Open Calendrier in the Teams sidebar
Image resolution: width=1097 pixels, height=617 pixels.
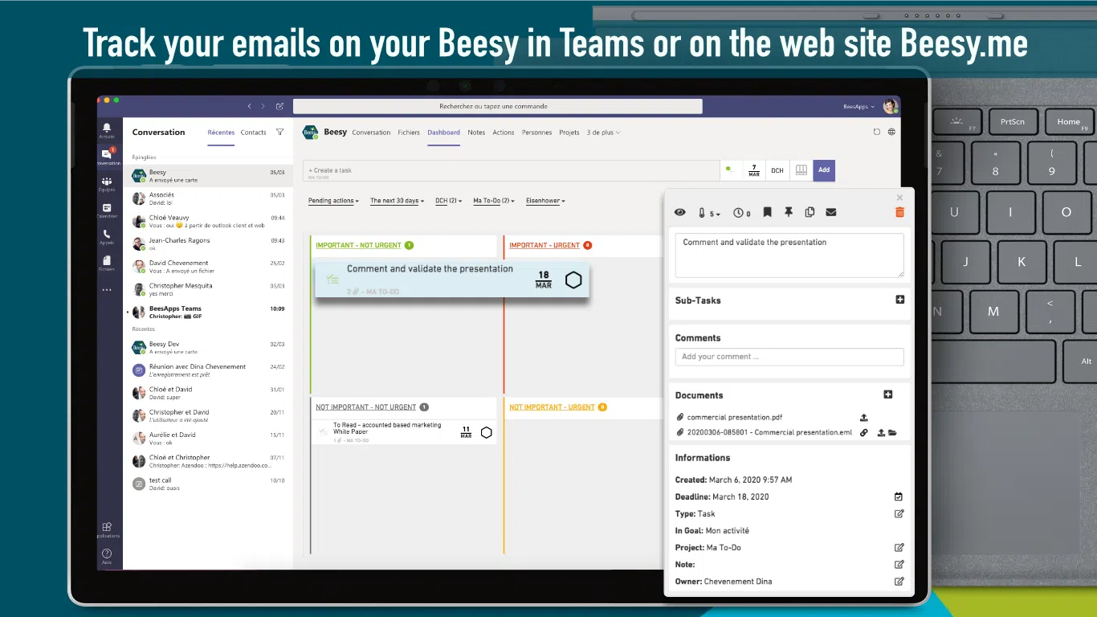(x=107, y=210)
